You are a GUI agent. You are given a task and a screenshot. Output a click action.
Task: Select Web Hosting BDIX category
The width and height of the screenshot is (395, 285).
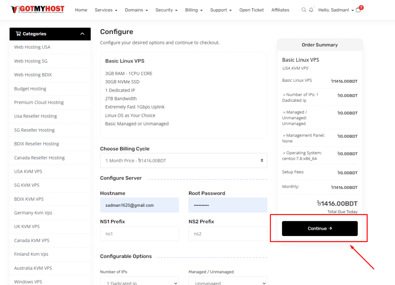pyautogui.click(x=33, y=75)
